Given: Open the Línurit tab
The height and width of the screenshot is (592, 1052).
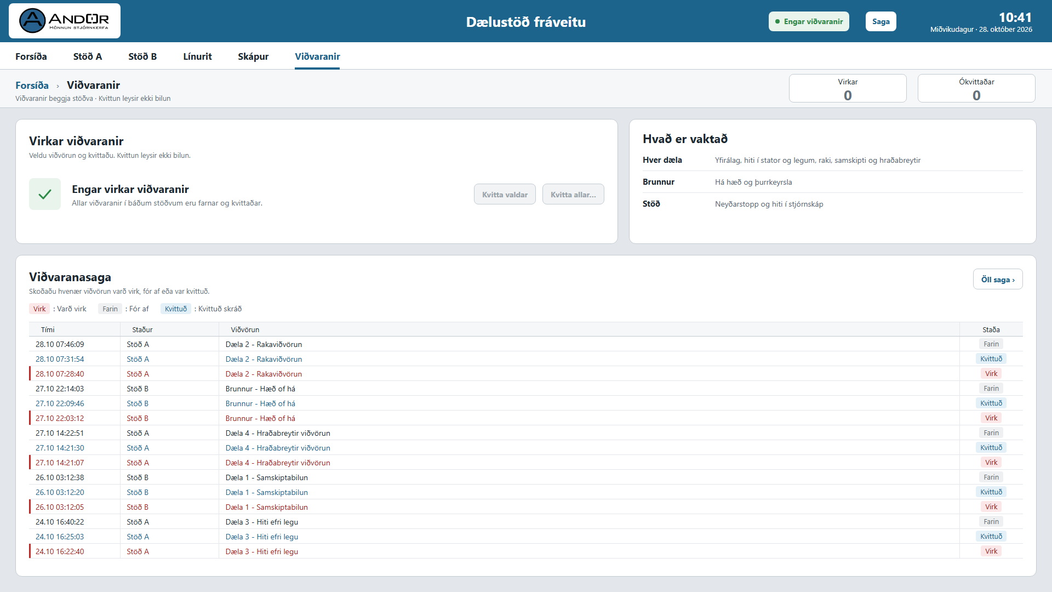Looking at the screenshot, I should tap(197, 56).
